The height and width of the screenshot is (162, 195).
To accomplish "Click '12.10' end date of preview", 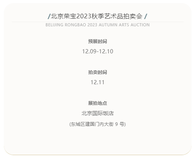I will (106, 51).
